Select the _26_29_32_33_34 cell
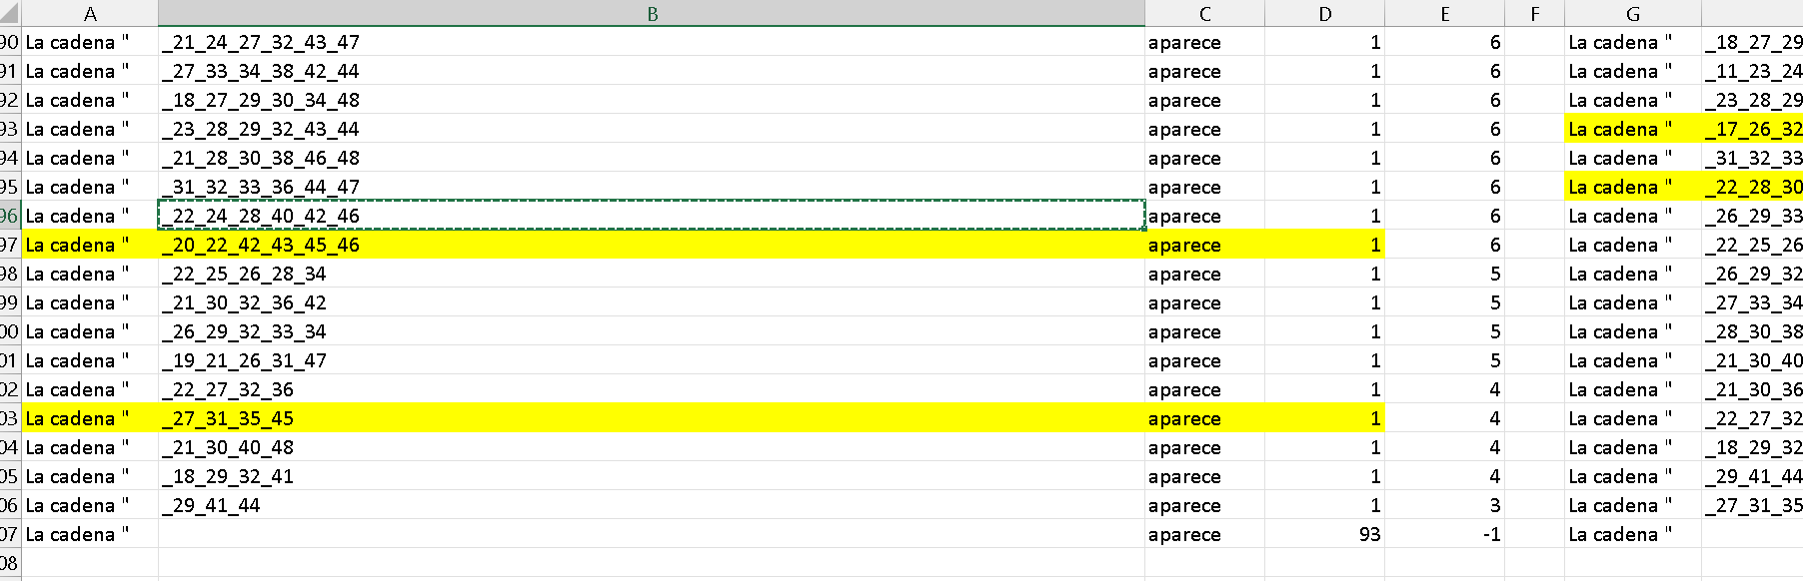 pyautogui.click(x=652, y=331)
